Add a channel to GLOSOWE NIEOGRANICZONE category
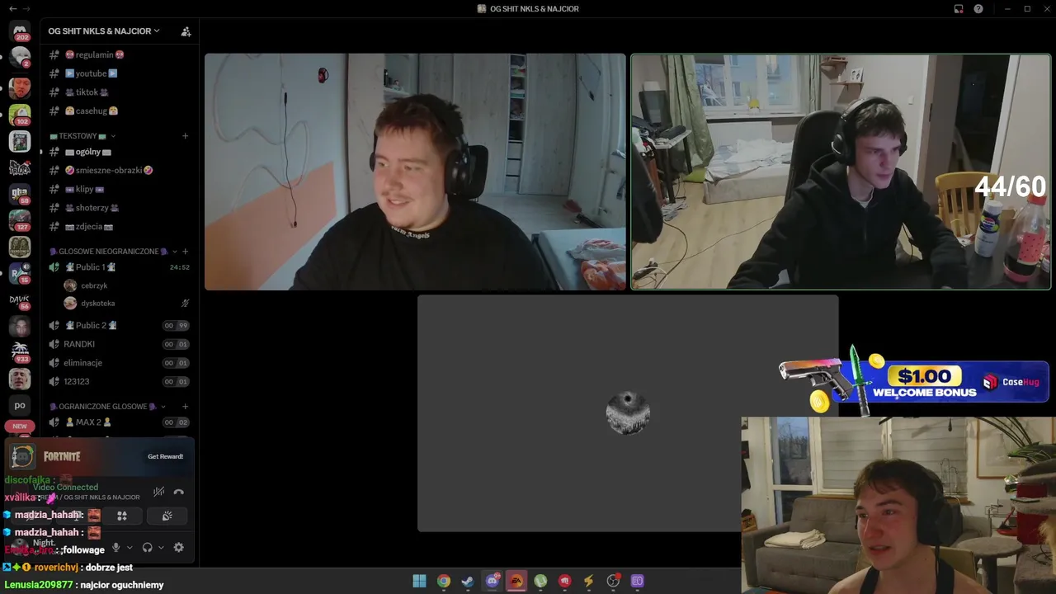Screen dimensions: 1056x594 [185, 252]
